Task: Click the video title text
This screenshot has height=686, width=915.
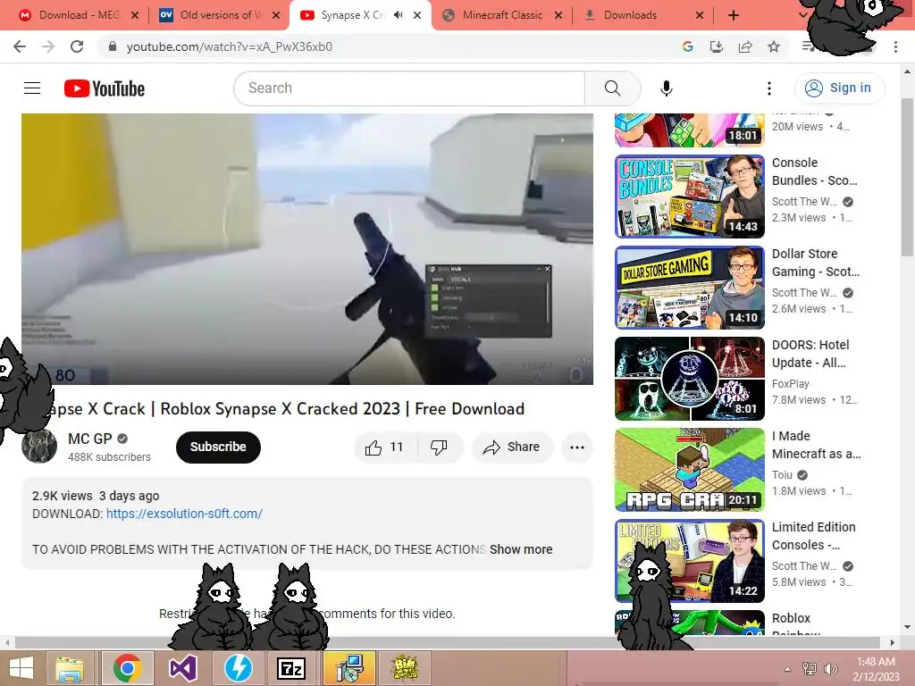Action: [x=285, y=409]
